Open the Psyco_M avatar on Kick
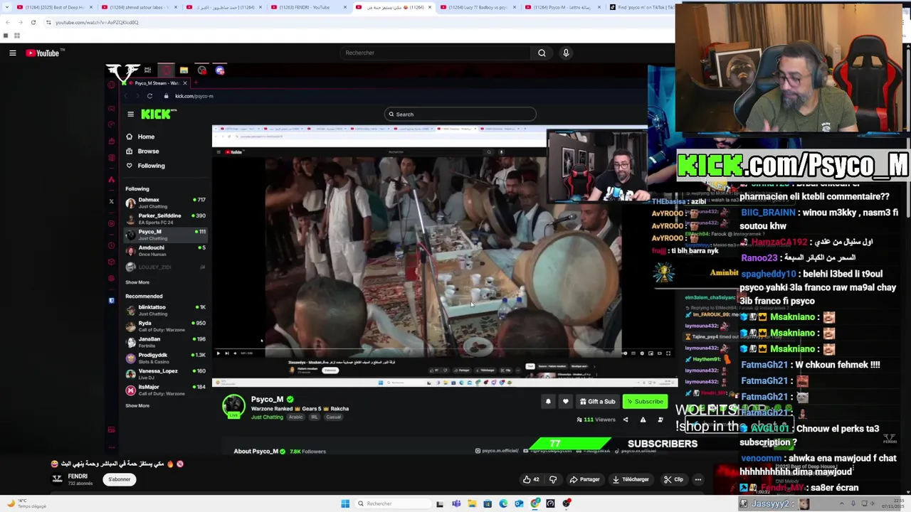This screenshot has height=512, width=911. (x=233, y=405)
